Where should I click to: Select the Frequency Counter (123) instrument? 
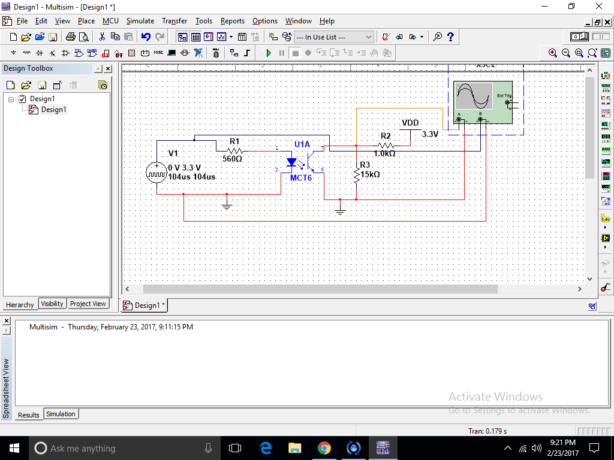click(606, 138)
